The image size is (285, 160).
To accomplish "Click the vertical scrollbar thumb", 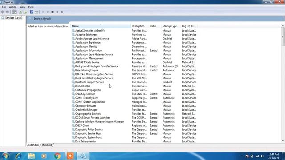I will click(x=283, y=37).
